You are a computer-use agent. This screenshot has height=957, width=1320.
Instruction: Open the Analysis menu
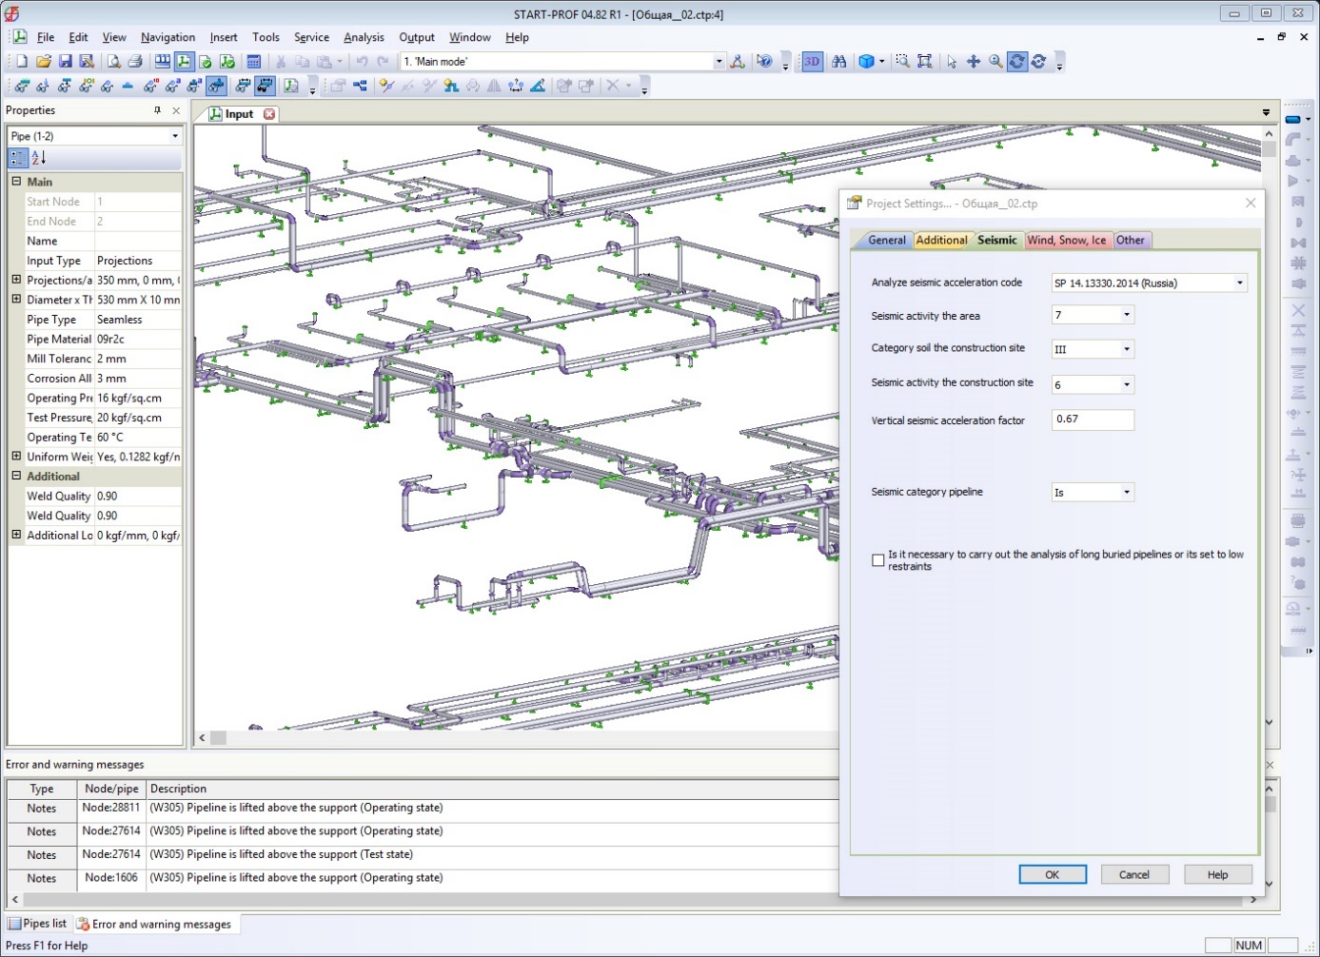(364, 37)
